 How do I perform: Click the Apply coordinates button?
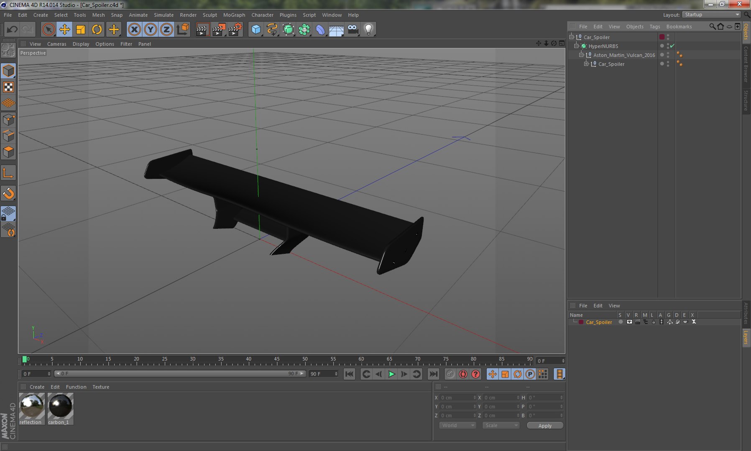(545, 426)
